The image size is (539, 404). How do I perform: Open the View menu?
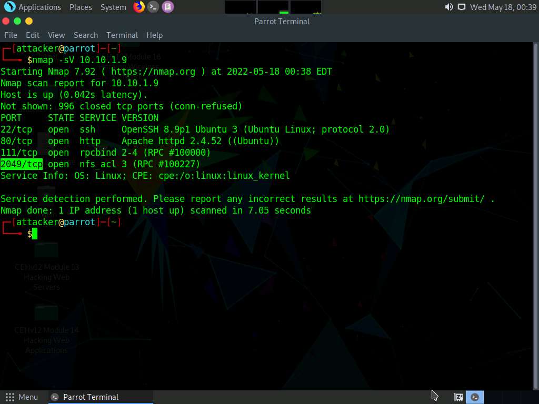[x=56, y=35]
